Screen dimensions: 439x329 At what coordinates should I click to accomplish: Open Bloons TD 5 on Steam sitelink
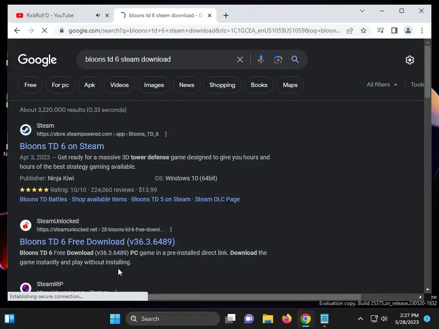pos(161,199)
